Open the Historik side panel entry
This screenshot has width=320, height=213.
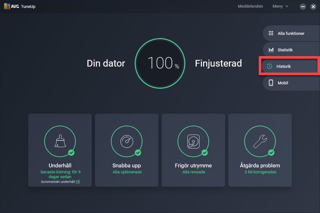(288, 66)
